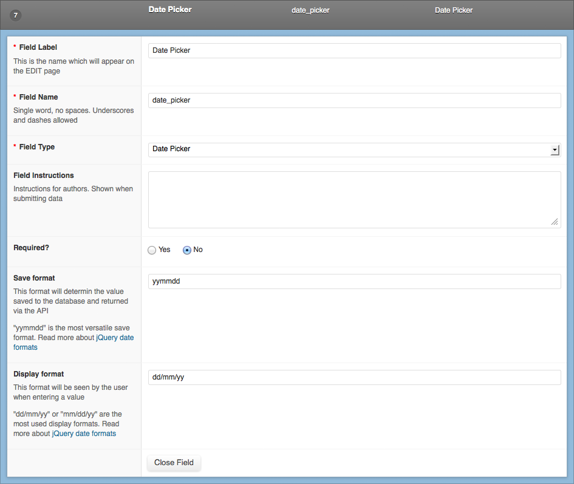Click the Save format heading text
The image size is (574, 484).
[34, 278]
